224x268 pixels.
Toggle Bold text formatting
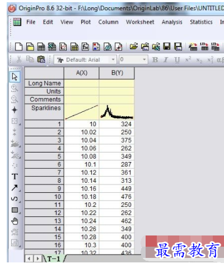coord(155,60)
